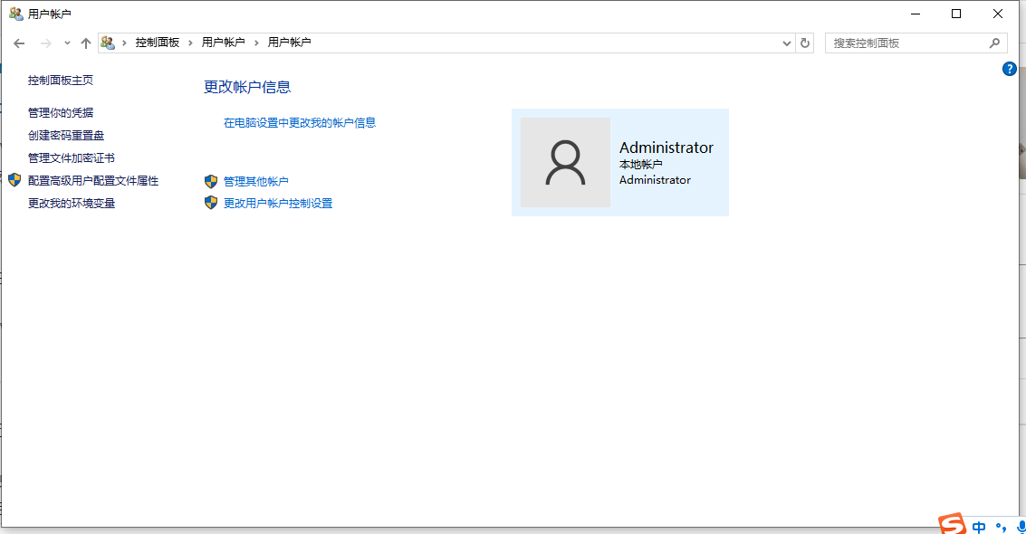Click the up arrow to go up one level
The height and width of the screenshot is (534, 1026).
click(x=86, y=42)
